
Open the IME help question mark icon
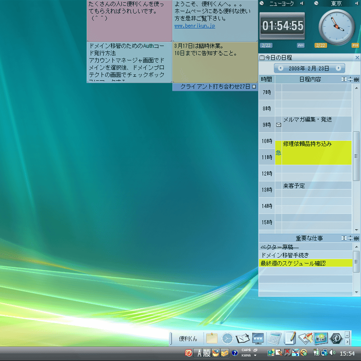(235, 353)
